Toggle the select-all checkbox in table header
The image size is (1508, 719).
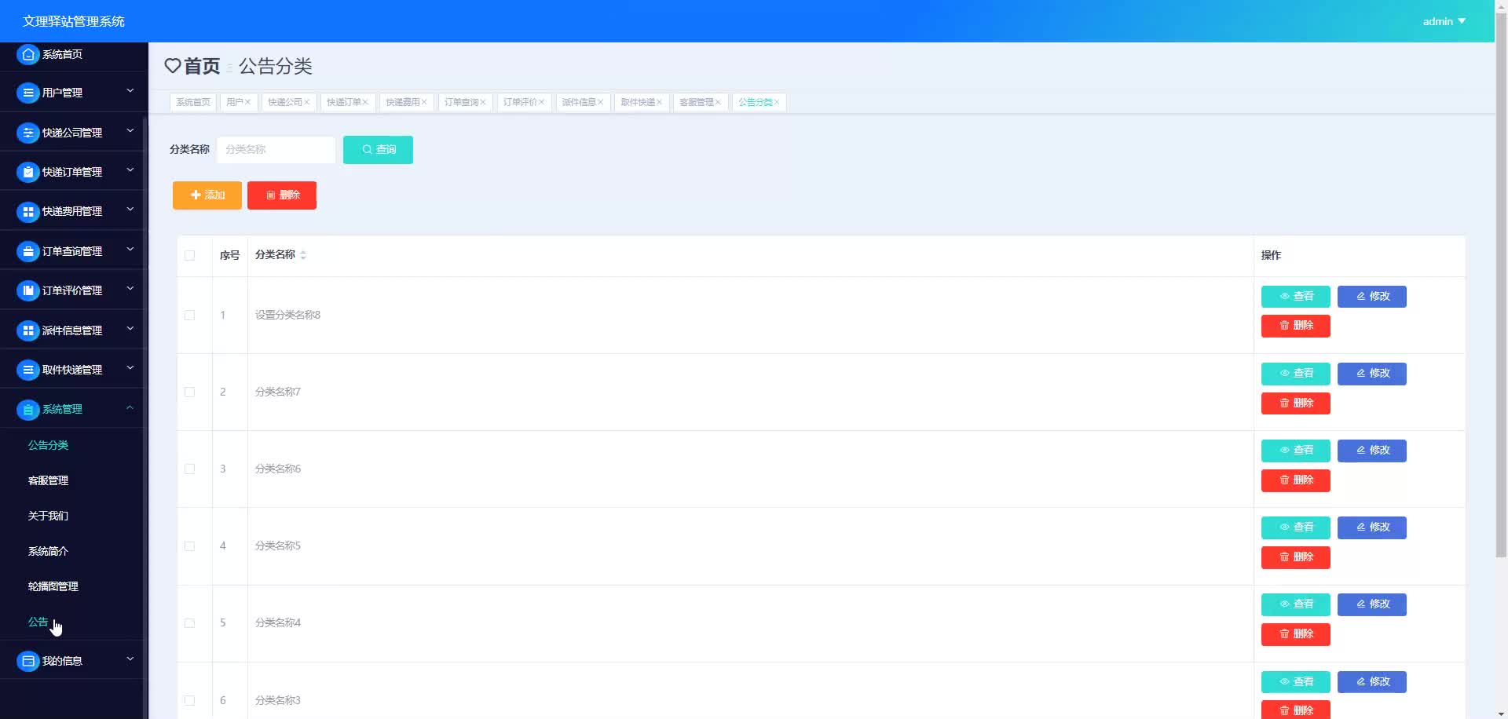point(189,255)
